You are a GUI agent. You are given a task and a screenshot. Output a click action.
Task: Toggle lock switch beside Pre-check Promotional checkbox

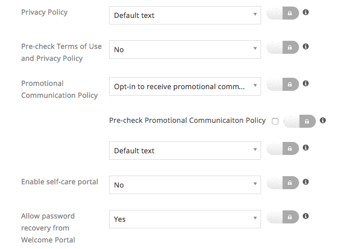[x=300, y=121]
